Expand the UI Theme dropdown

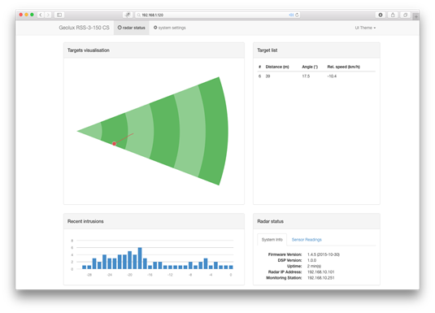pos(365,28)
